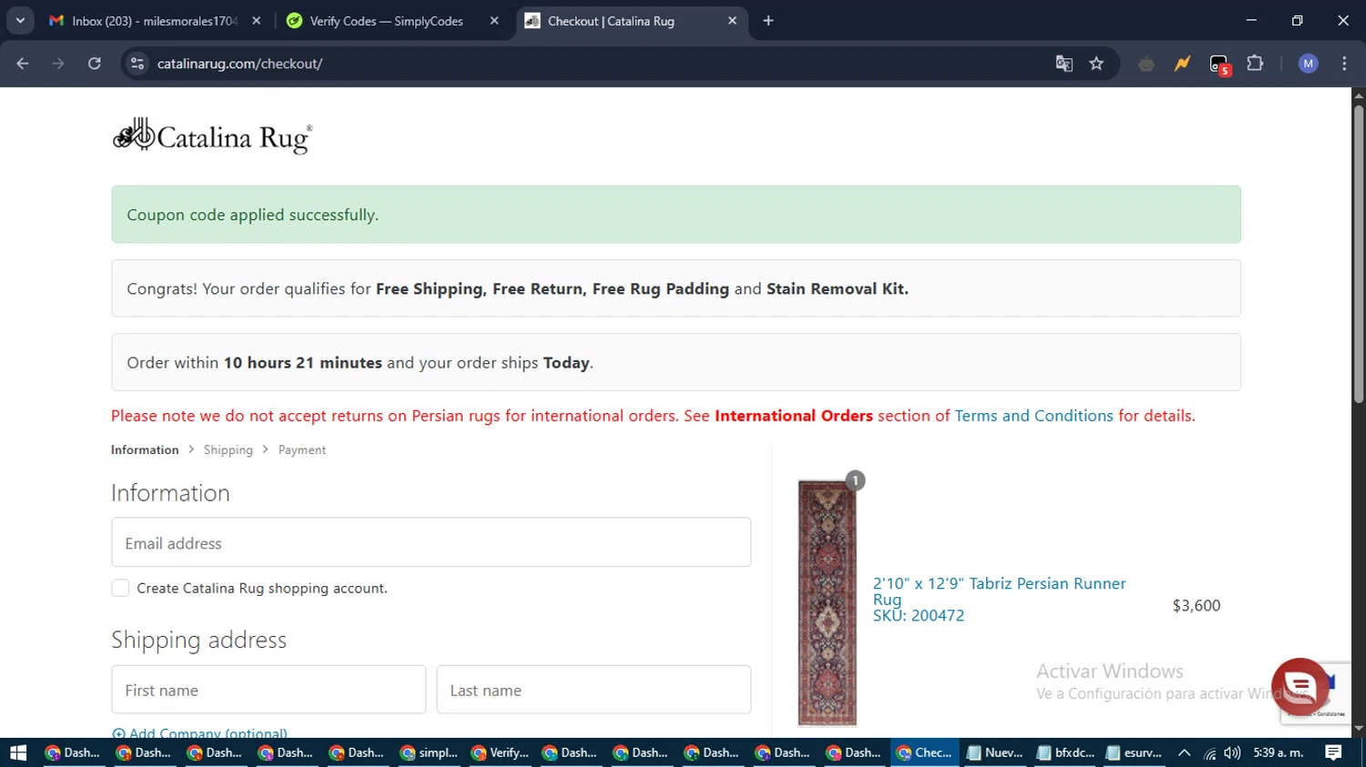Close the Verify Codes SimplyCodes tab
Screen dimensions: 1366x767
(x=494, y=21)
